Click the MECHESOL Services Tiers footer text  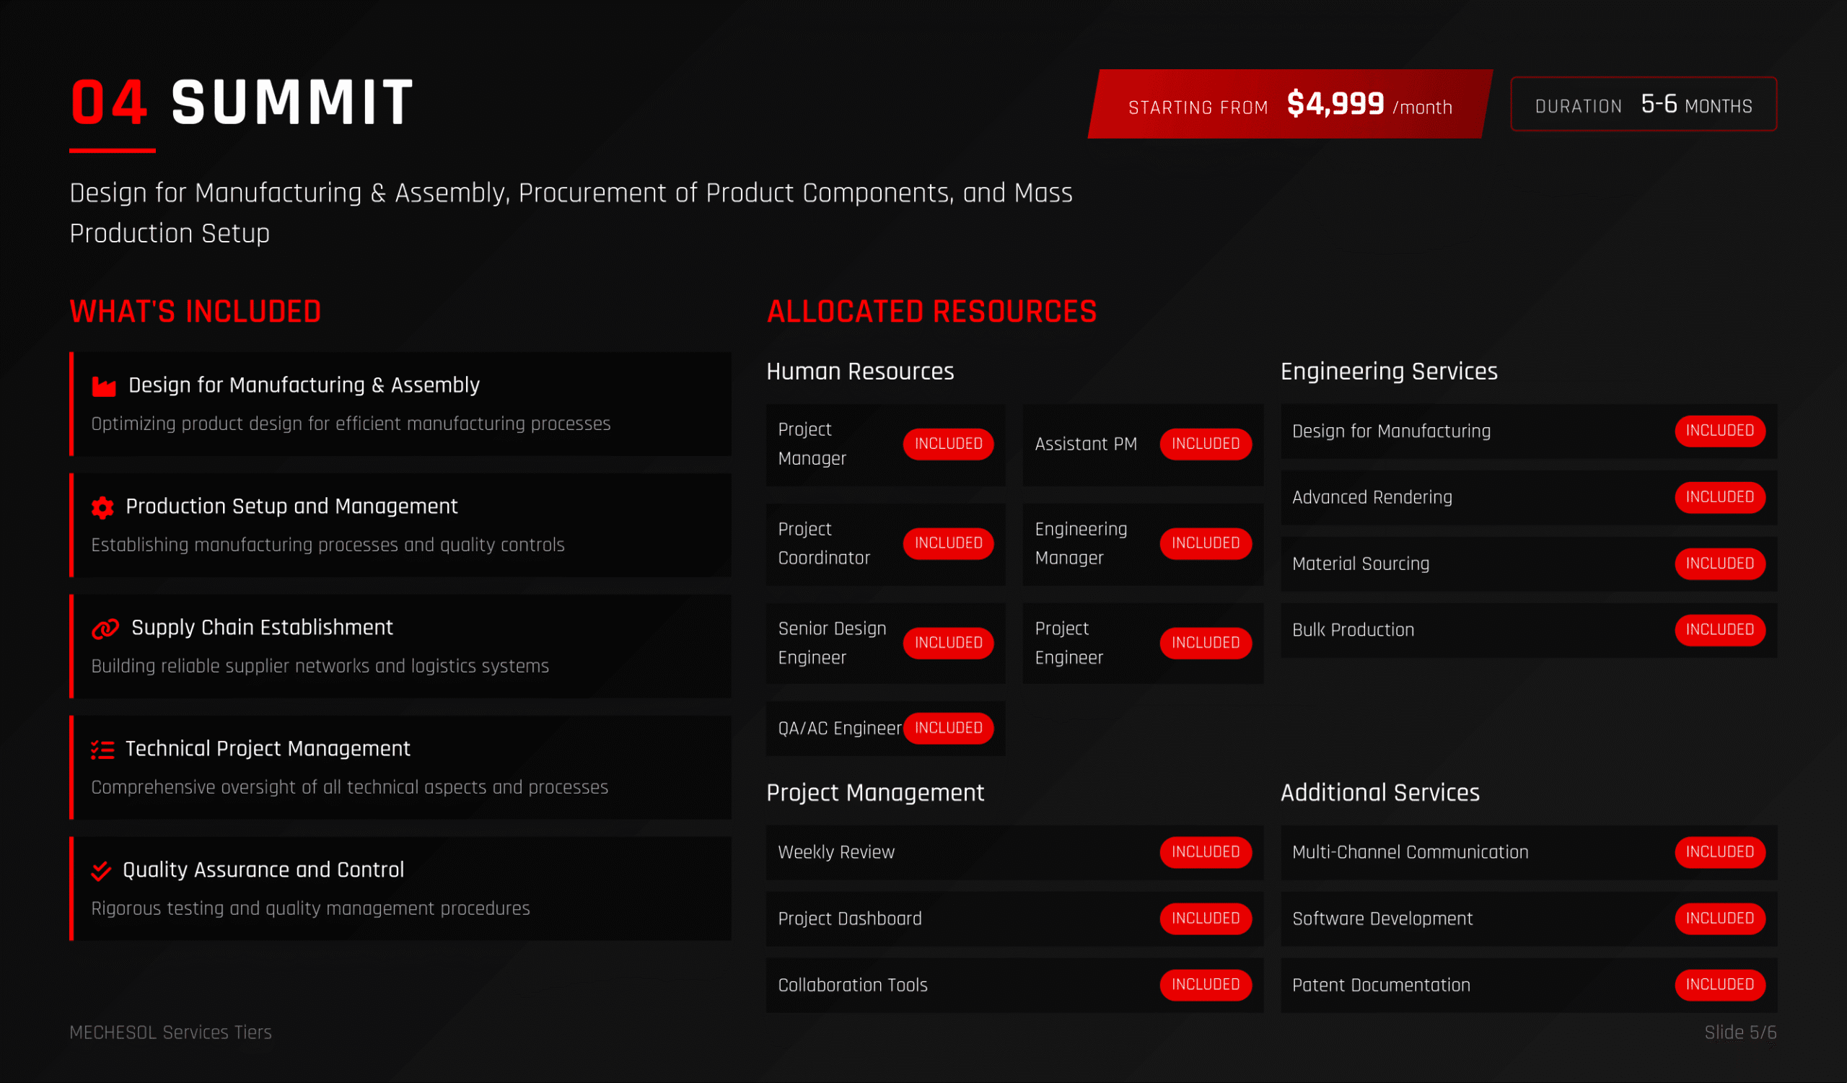(x=170, y=1032)
